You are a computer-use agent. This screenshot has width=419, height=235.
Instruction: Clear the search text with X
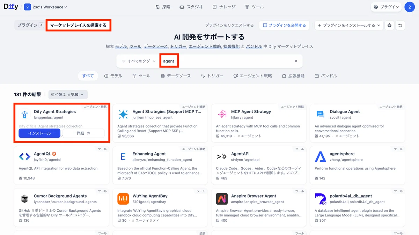pyautogui.click(x=296, y=61)
